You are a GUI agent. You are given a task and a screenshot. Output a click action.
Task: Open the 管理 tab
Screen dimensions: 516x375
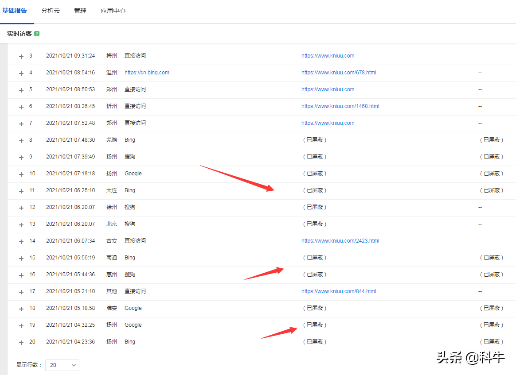pos(80,11)
